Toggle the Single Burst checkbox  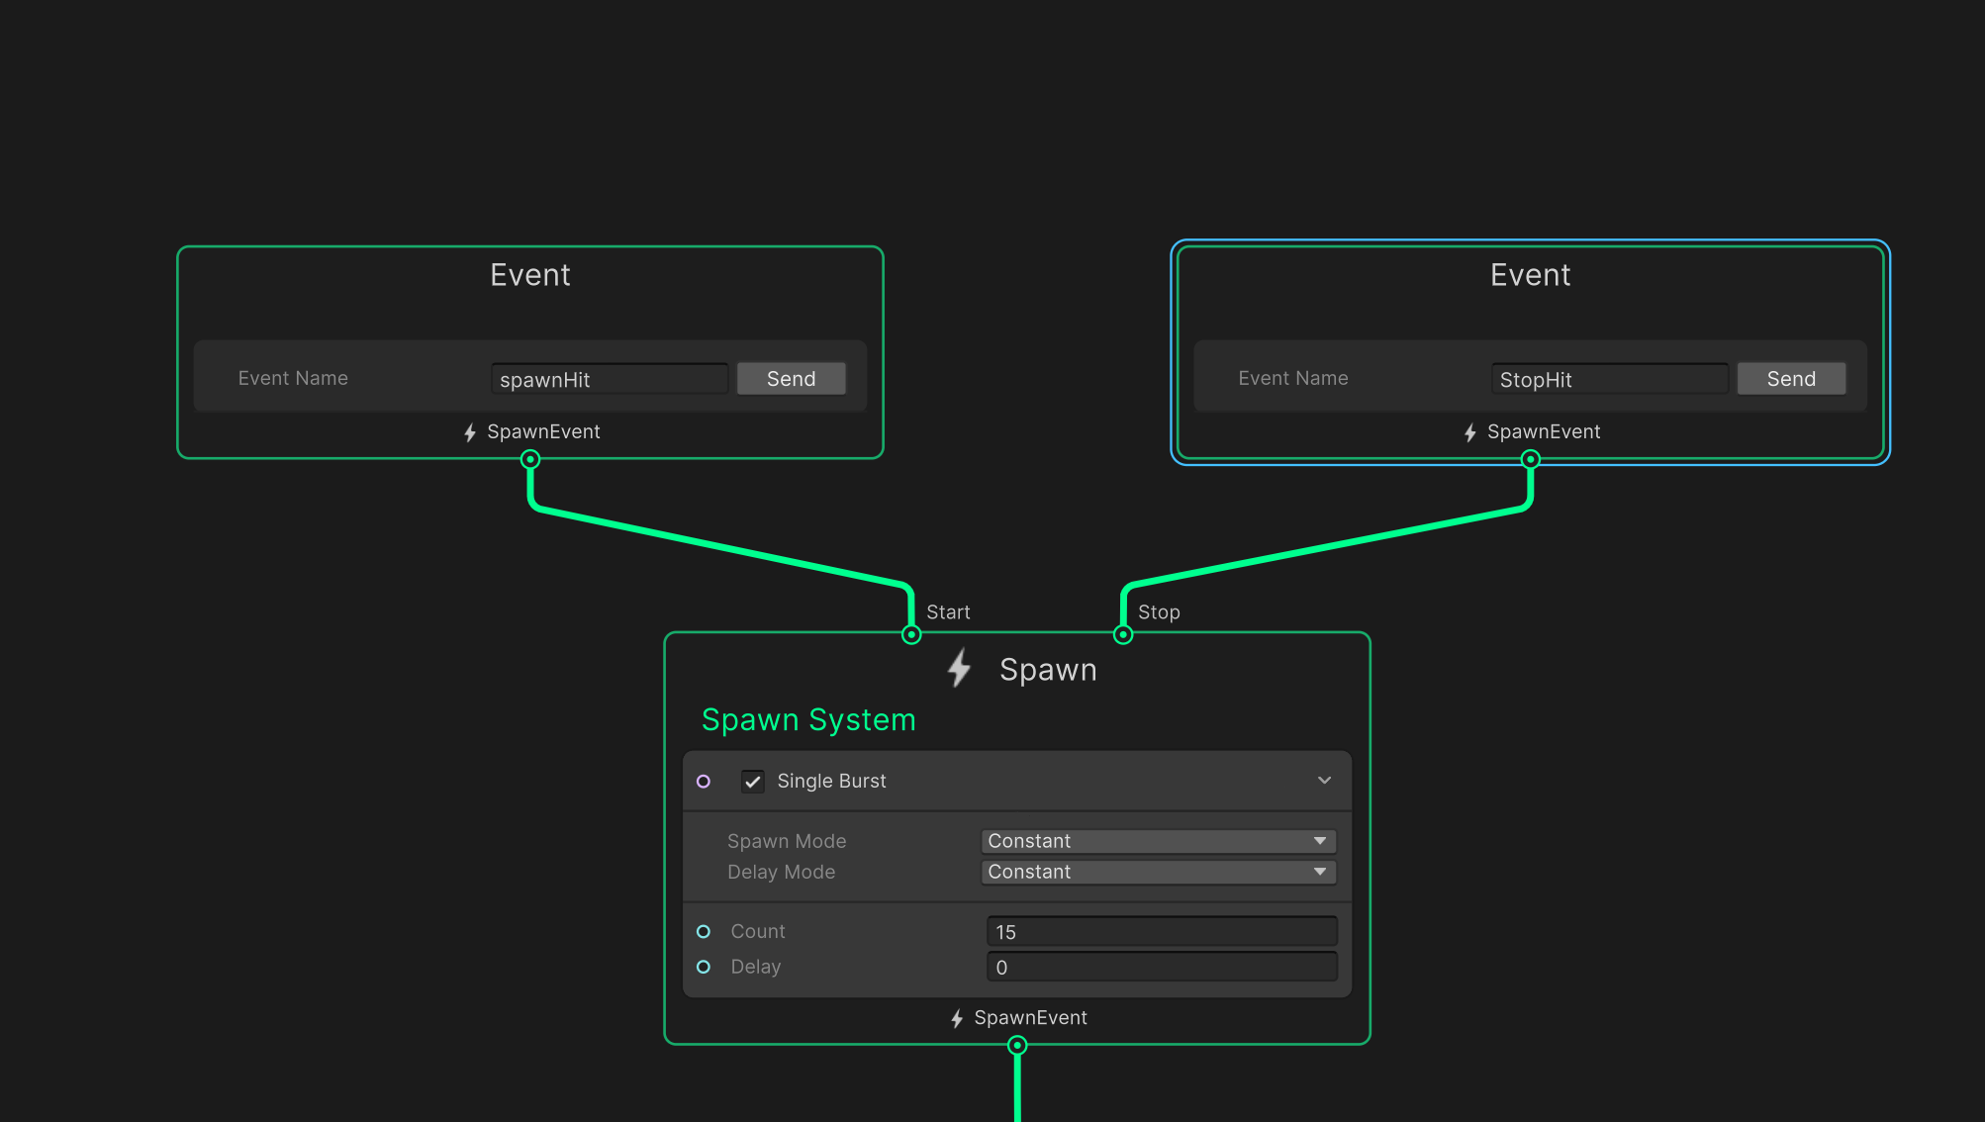click(753, 781)
